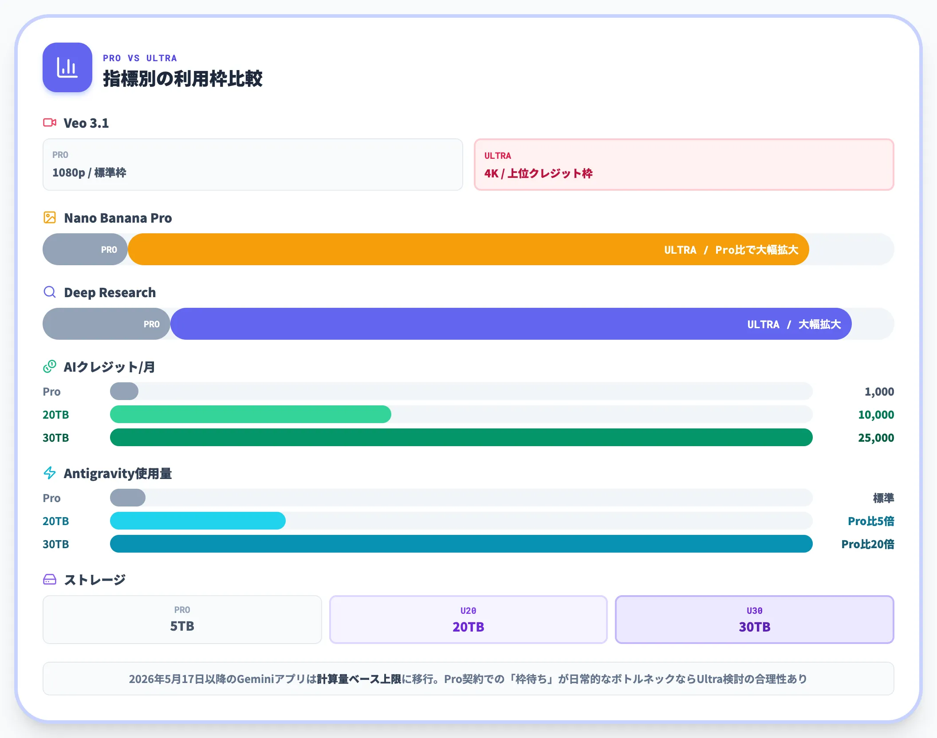Image resolution: width=937 pixels, height=738 pixels.
Task: Select the Veo PRO 1080p card
Action: (x=253, y=165)
